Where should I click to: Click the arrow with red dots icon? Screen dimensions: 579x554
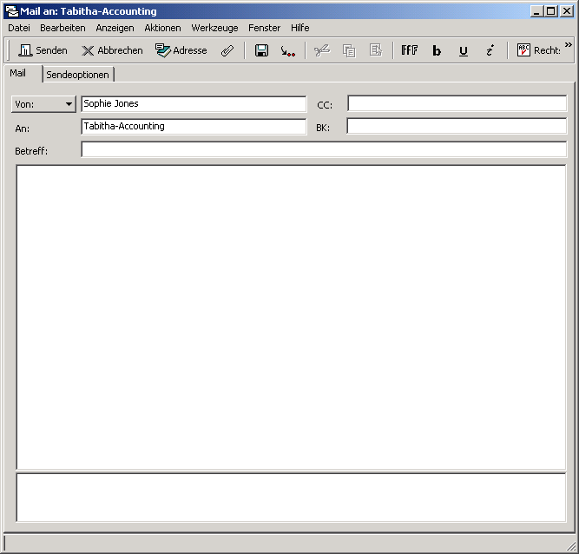287,50
